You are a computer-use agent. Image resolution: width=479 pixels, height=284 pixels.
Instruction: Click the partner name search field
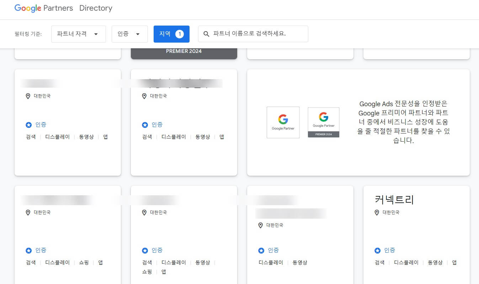(253, 34)
